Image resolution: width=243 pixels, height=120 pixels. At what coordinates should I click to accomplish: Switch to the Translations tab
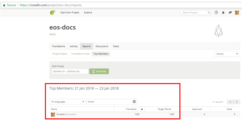(58, 46)
